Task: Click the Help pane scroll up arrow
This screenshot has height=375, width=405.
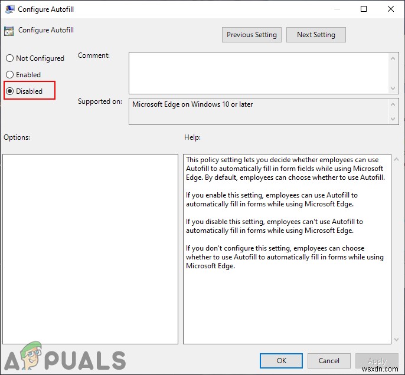Action: point(397,160)
